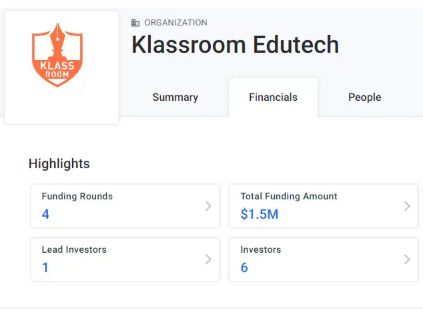
Task: Switch to the People tab
Action: (365, 97)
